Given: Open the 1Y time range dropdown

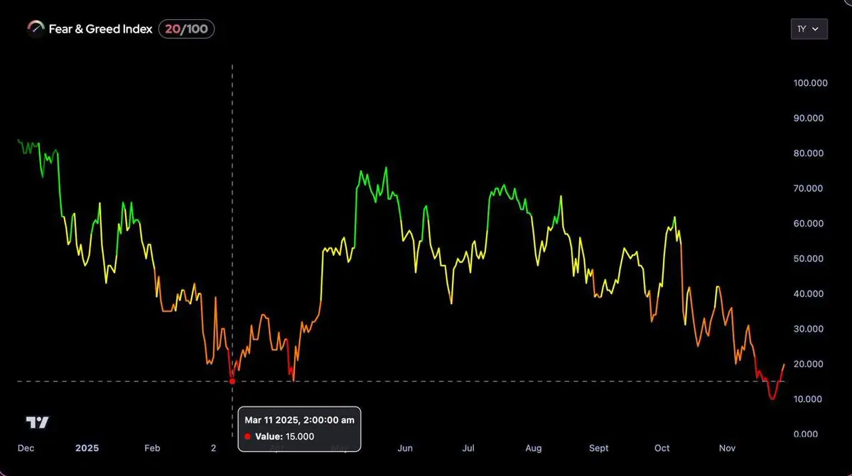Looking at the screenshot, I should coord(809,29).
